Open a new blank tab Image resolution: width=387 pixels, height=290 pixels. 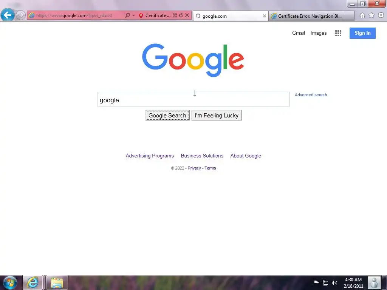click(349, 16)
